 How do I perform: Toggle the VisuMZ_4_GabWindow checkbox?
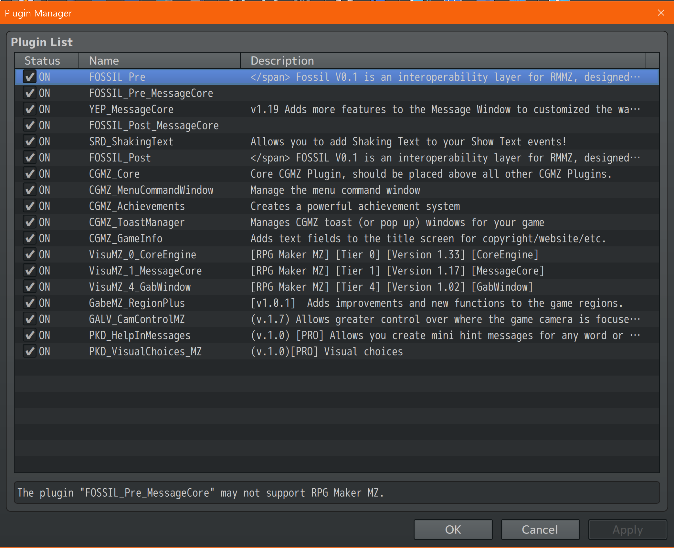30,287
